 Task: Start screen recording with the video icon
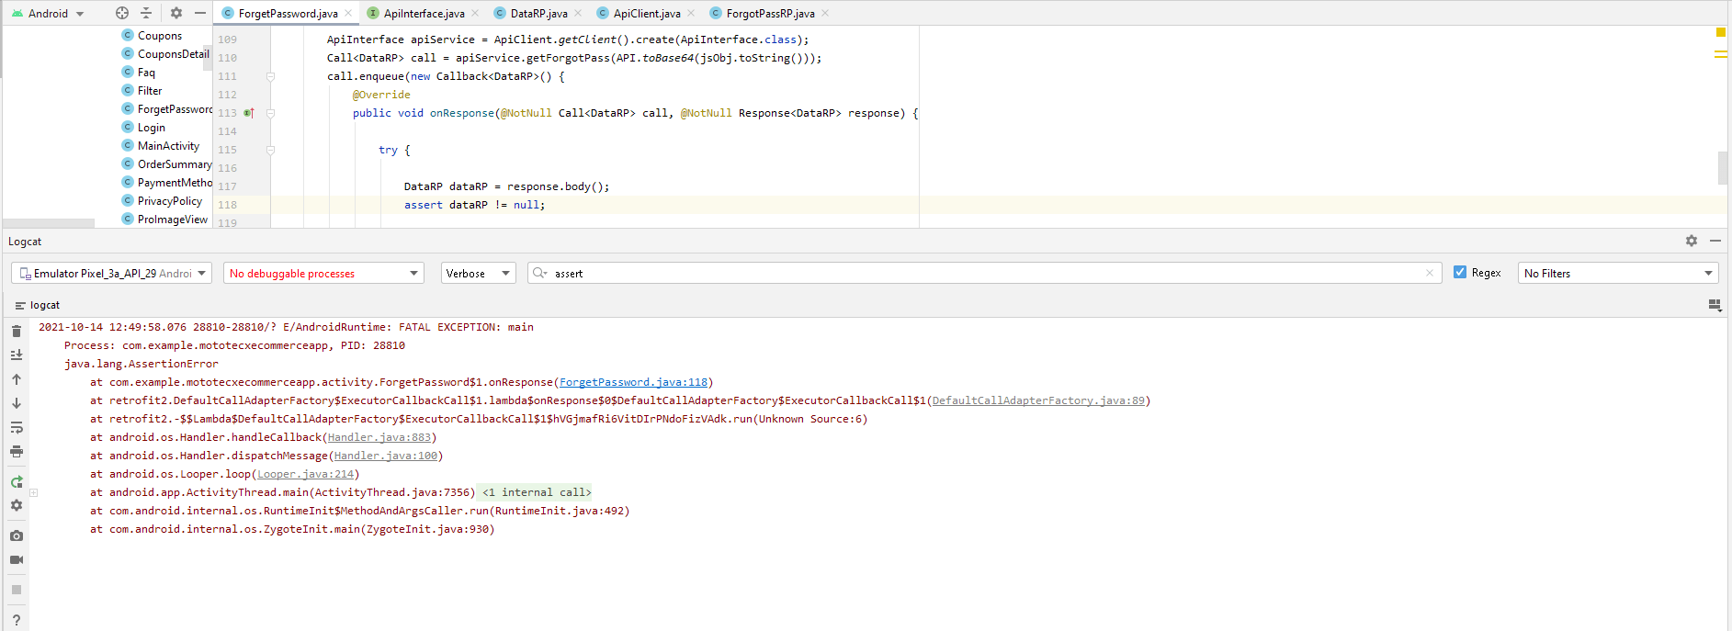(17, 559)
